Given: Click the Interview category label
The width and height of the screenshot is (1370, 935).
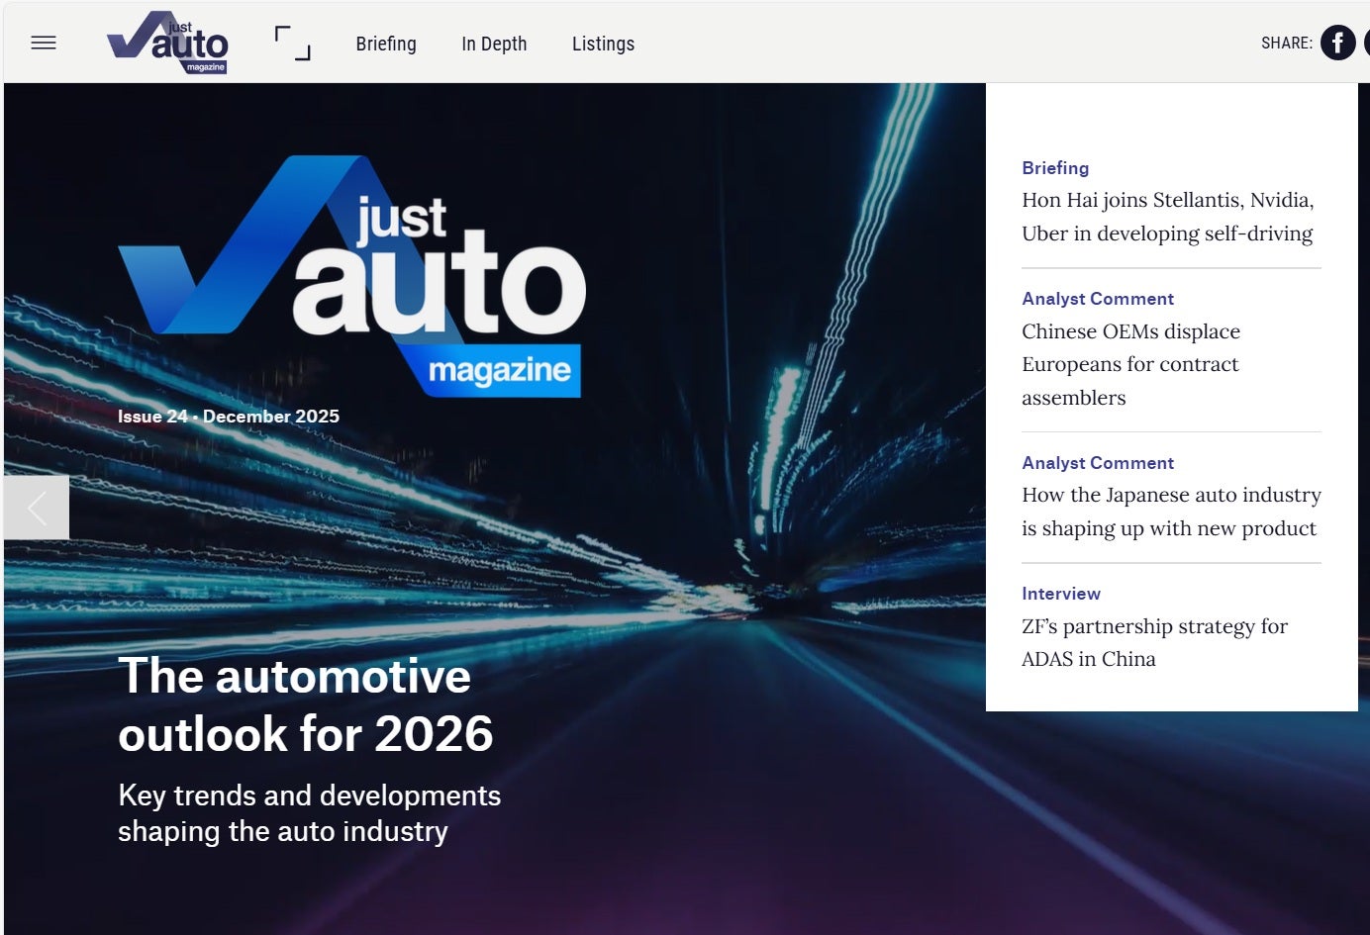Looking at the screenshot, I should click(x=1060, y=594).
